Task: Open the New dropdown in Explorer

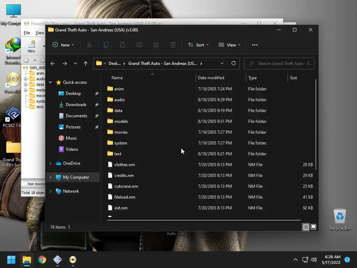Action: (63, 45)
